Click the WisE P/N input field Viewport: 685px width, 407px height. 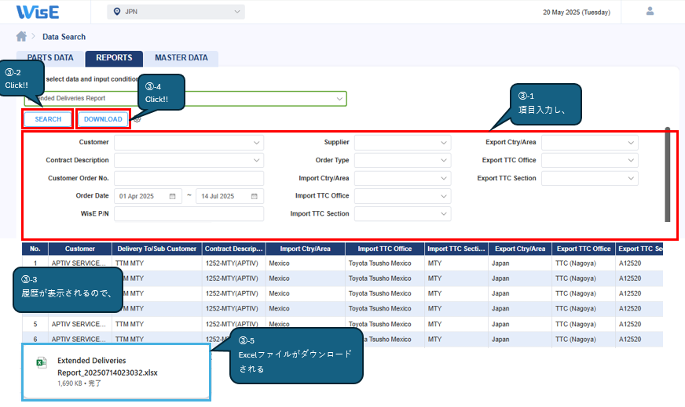point(189,213)
